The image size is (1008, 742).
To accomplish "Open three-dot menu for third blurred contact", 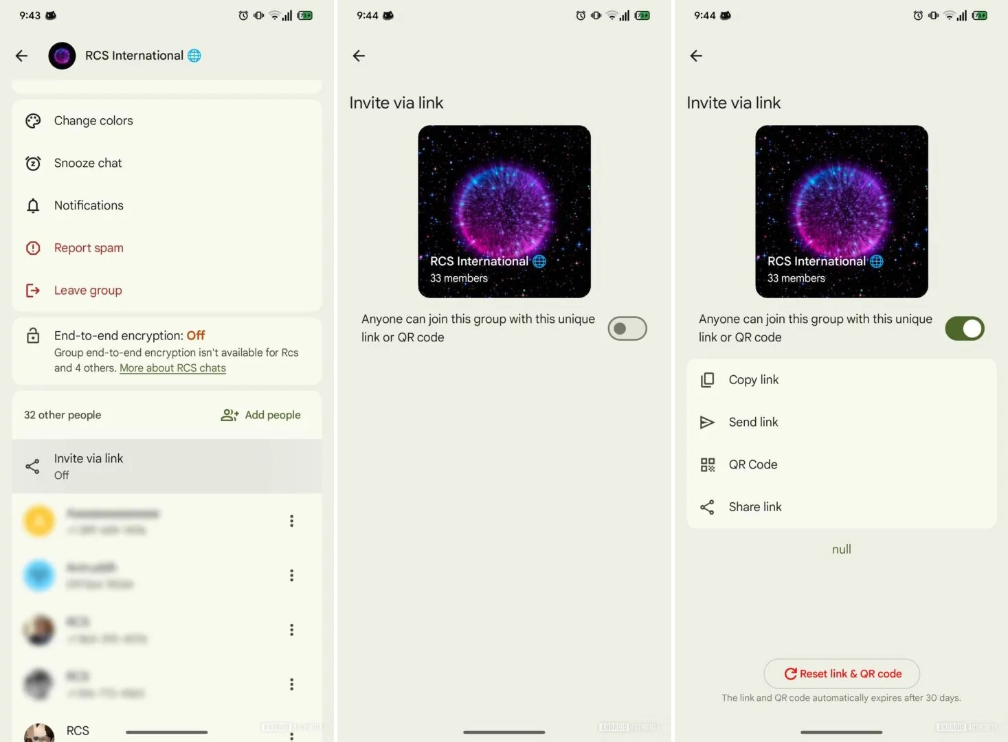I will point(291,630).
